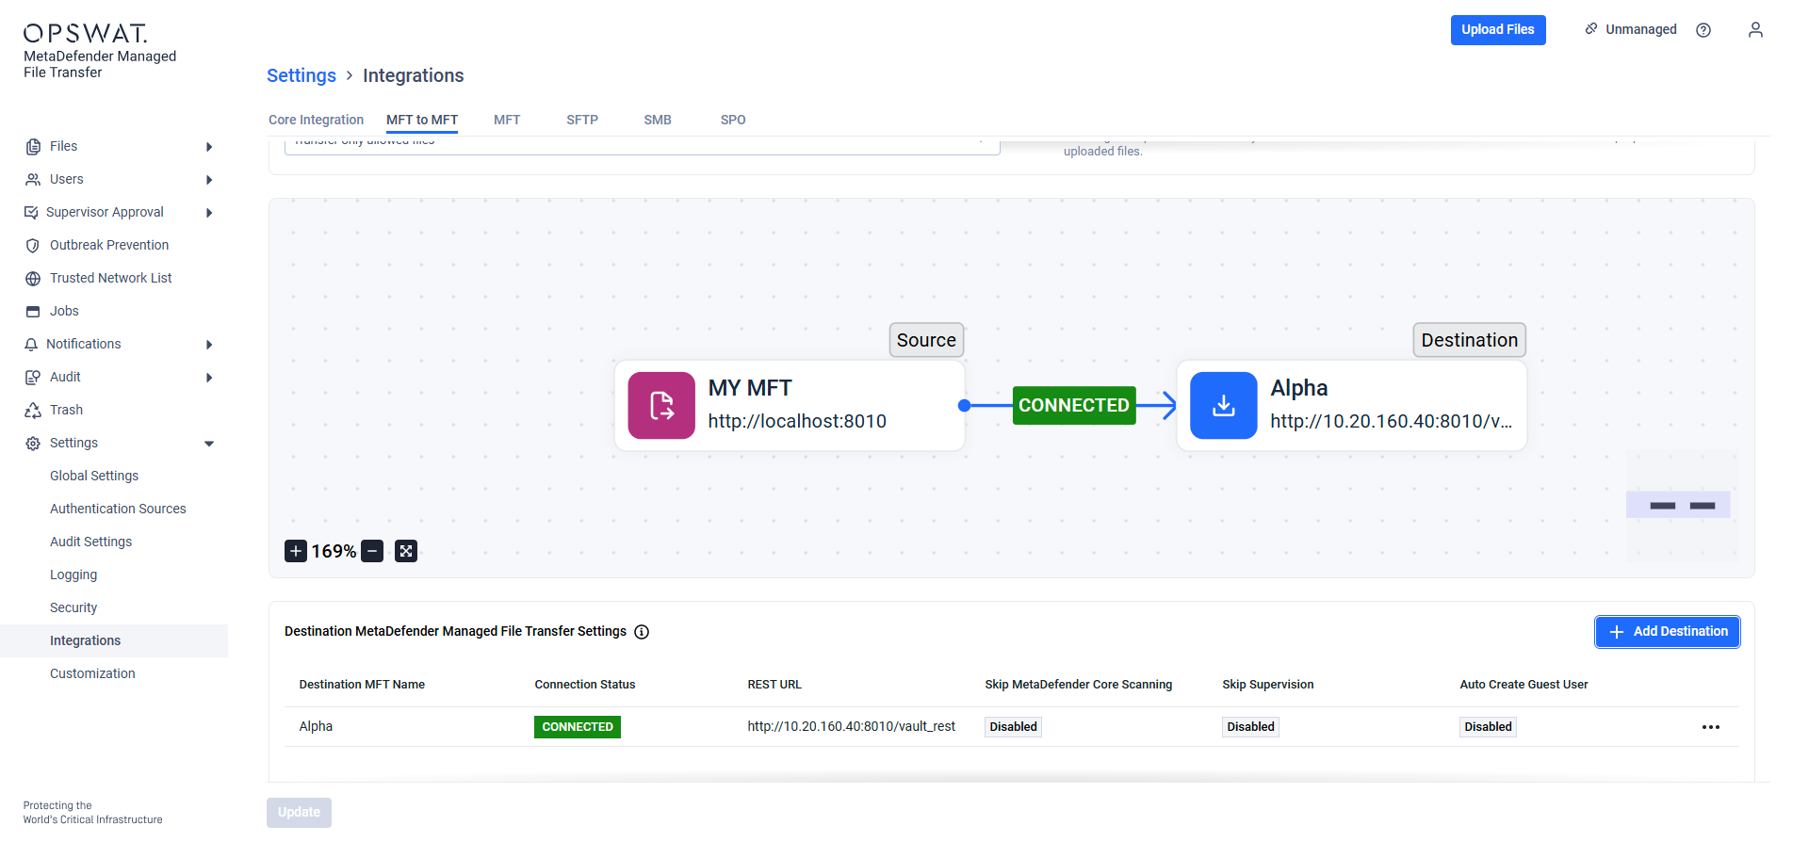This screenshot has height=858, width=1809.
Task: Open Authentication Sources in sidebar
Action: point(118,510)
